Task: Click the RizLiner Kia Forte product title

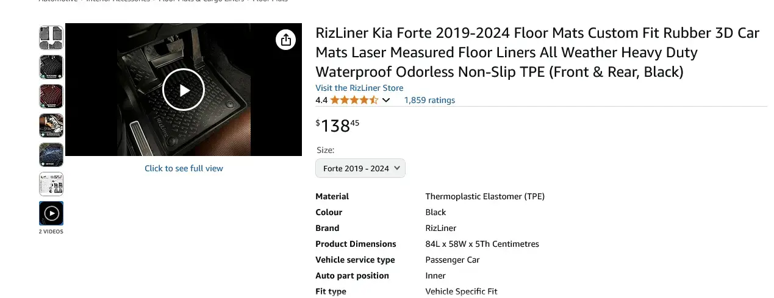Action: pyautogui.click(x=537, y=52)
